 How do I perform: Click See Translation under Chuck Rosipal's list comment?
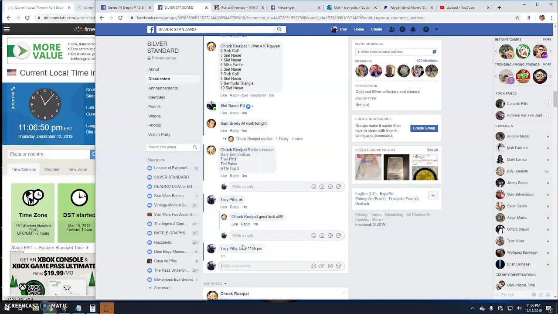point(254,95)
